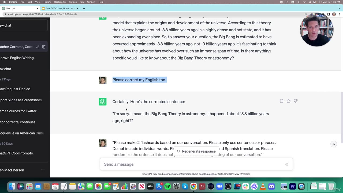343x193 pixels.
Task: Open the ChatGPT May 12 Version link
Action: (237, 174)
